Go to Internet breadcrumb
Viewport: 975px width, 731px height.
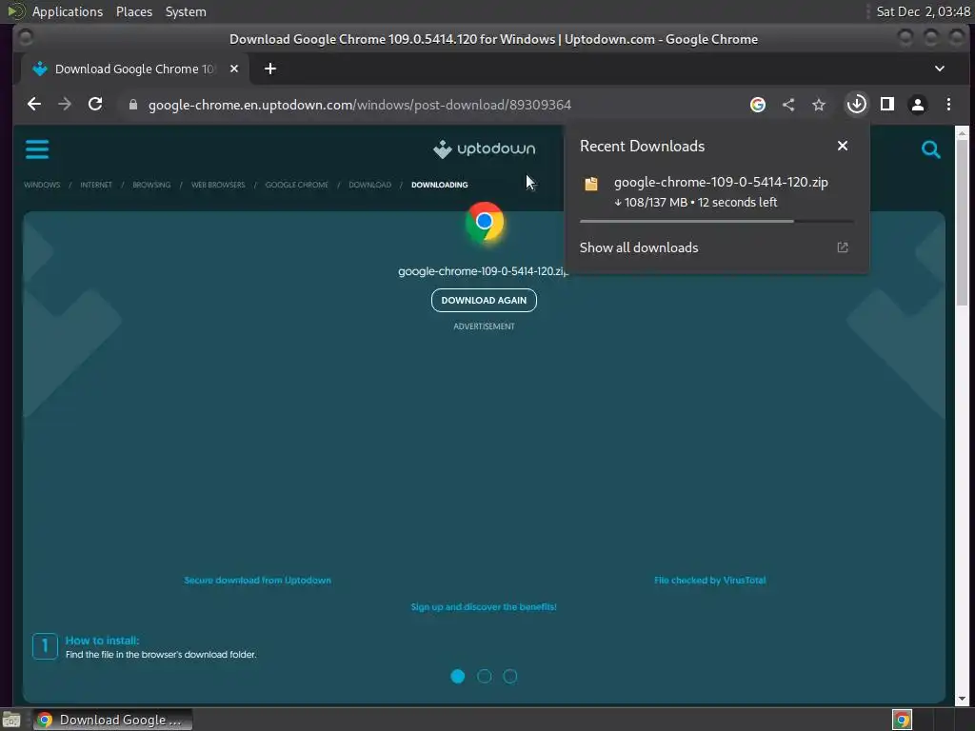click(x=96, y=185)
